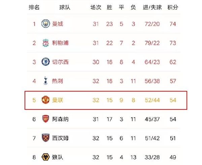This screenshot has width=202, height=165.
Task: Click 切尔西 goals record 64/23
Action: pos(152,62)
